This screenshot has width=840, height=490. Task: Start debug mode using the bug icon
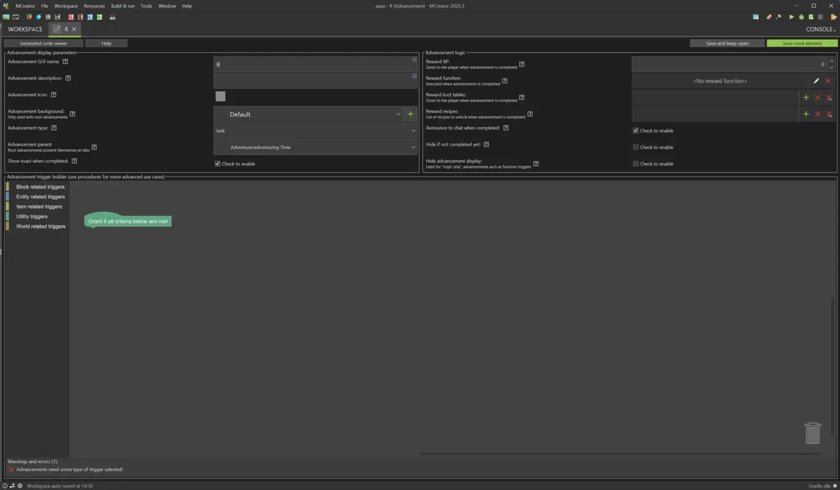click(801, 17)
